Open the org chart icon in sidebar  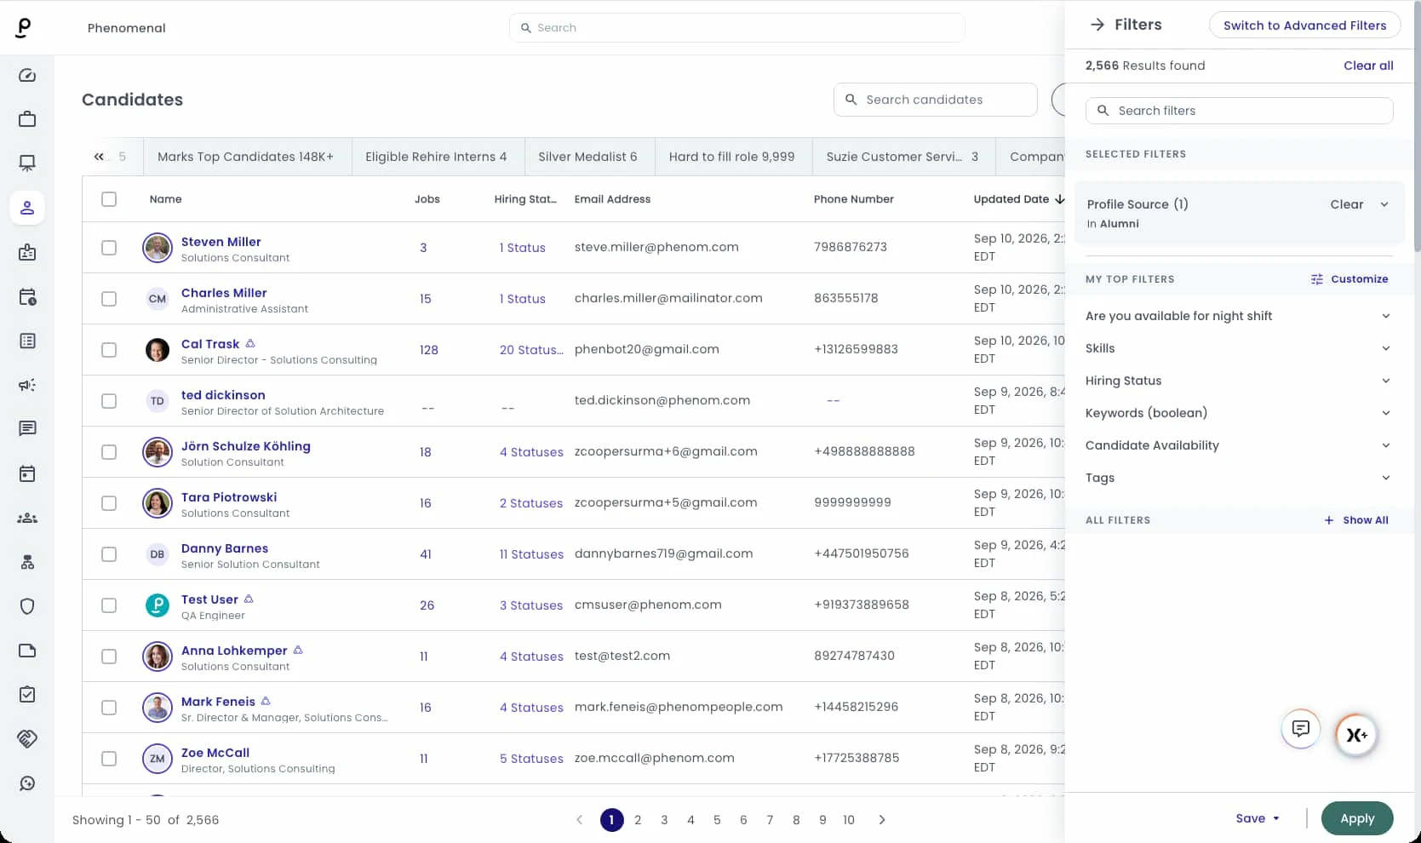(x=27, y=562)
